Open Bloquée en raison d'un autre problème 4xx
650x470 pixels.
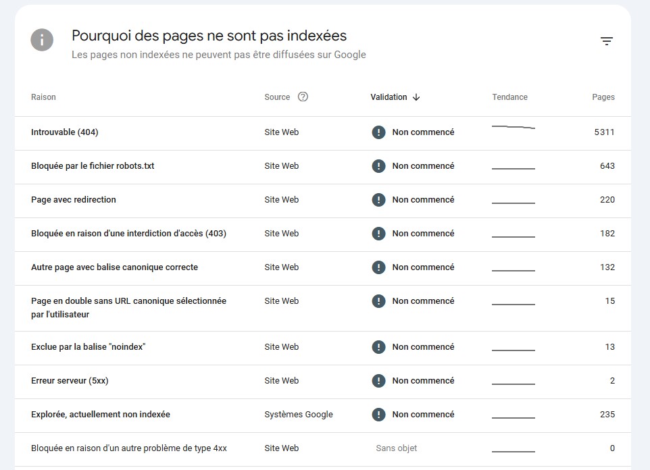click(129, 448)
